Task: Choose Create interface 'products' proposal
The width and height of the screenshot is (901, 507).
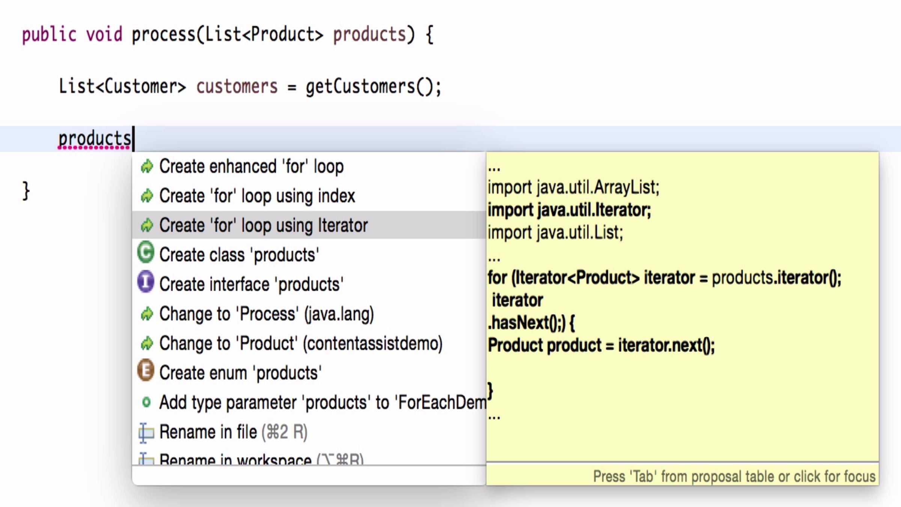Action: click(251, 284)
